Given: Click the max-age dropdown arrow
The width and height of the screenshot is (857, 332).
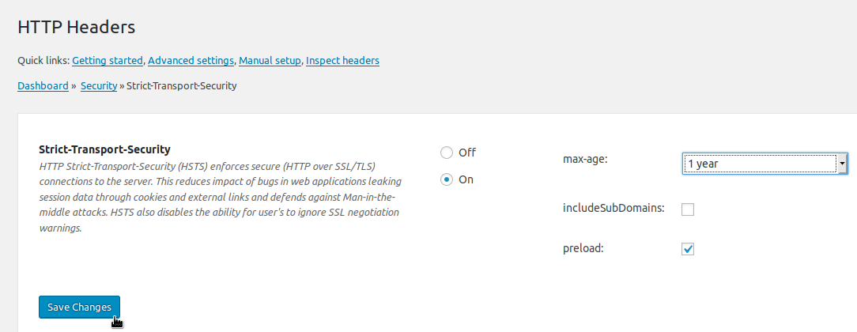Looking at the screenshot, I should coord(843,164).
